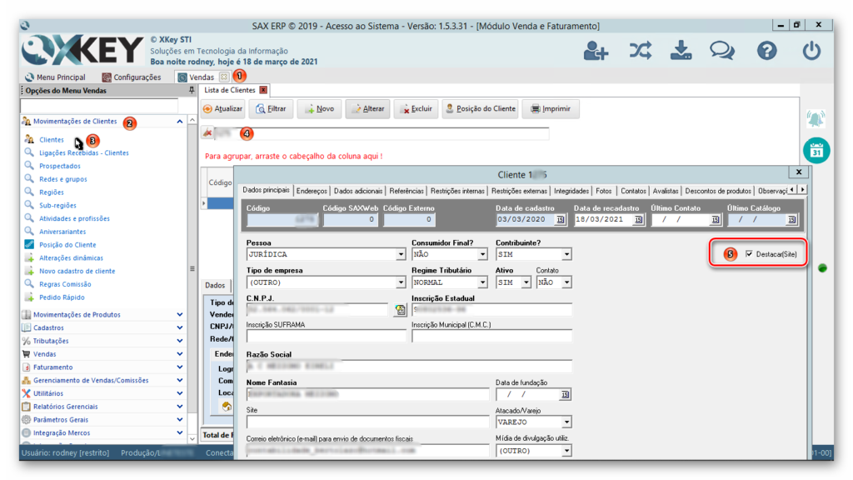This screenshot has height=480, width=853.
Task: Close the Vendas tab with its x icon
Action: click(224, 77)
